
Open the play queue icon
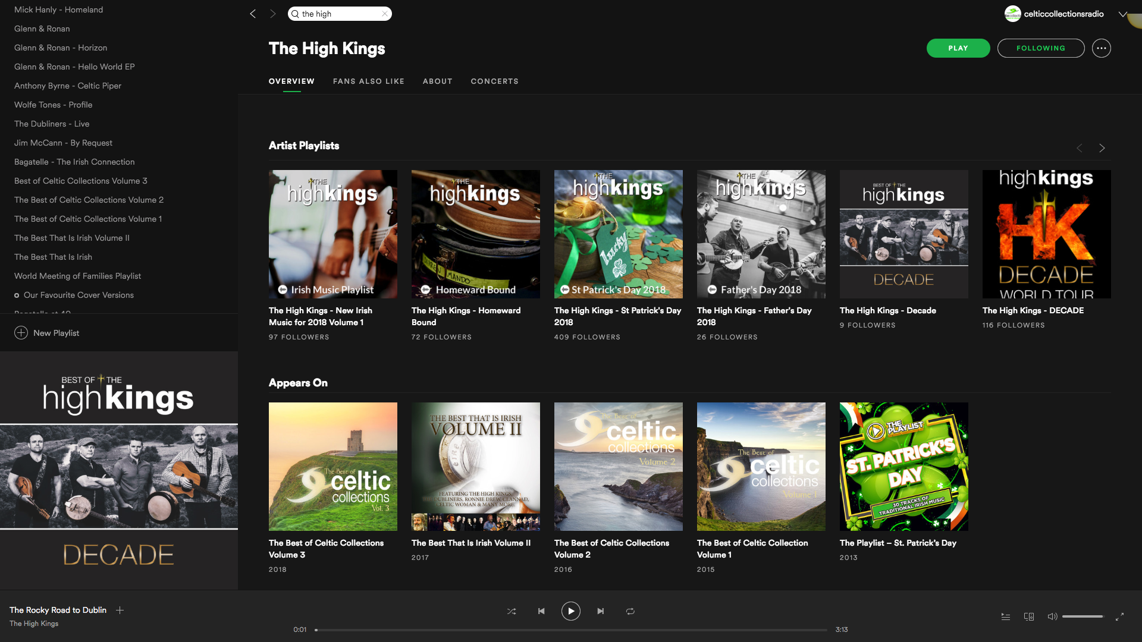click(x=1005, y=616)
